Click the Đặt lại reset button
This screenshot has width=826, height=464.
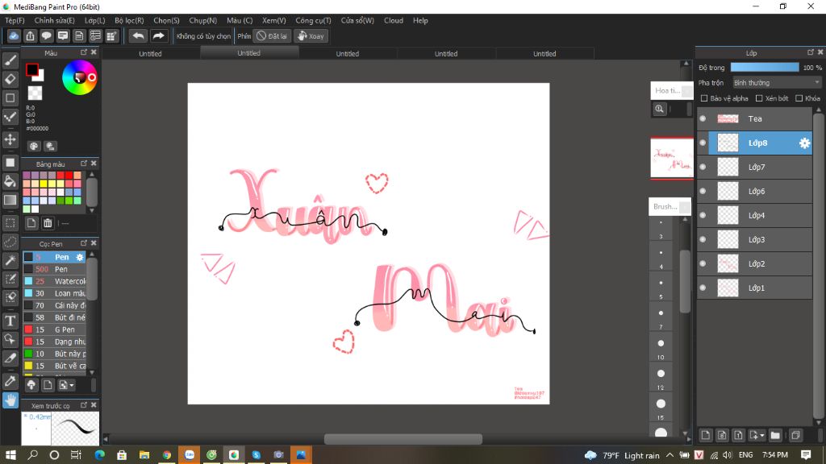(x=273, y=35)
